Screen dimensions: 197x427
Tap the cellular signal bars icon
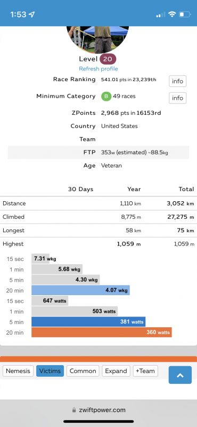[161, 15]
